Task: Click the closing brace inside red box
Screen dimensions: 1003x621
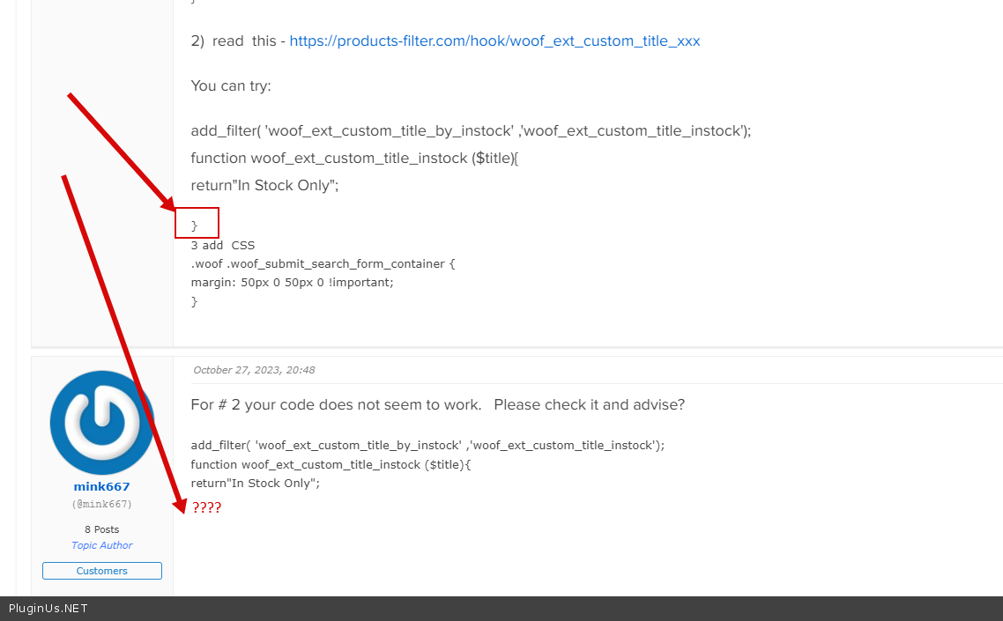Action: [195, 225]
